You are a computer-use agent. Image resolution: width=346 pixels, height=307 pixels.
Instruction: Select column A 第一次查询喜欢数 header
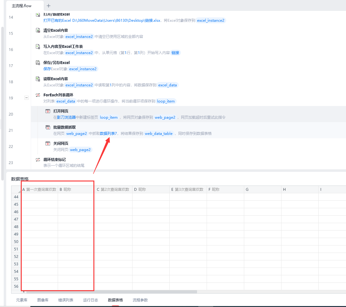(39, 190)
